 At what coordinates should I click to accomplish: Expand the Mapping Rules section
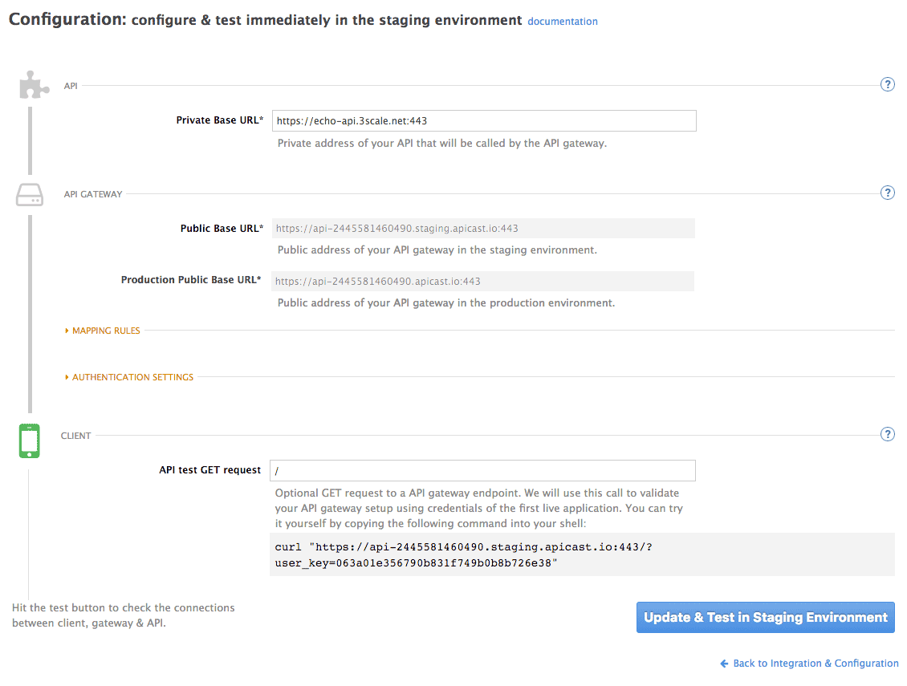(106, 331)
